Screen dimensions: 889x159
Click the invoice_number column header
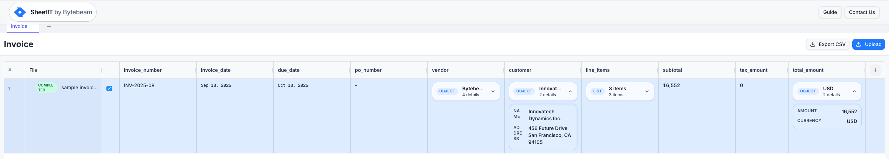(143, 70)
